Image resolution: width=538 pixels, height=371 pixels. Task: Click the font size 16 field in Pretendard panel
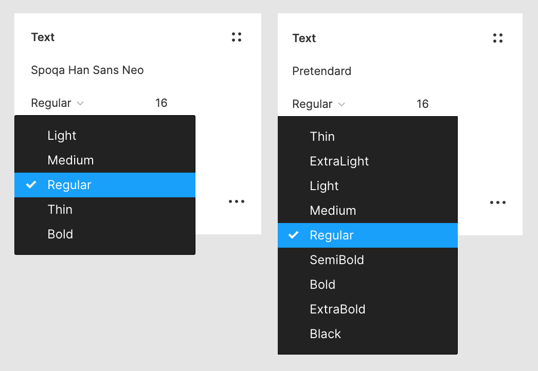pos(422,104)
